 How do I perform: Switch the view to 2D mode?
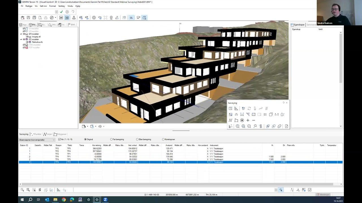tap(61, 17)
